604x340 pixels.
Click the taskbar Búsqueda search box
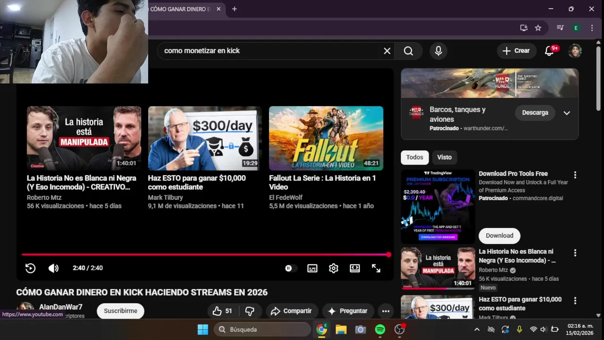(x=262, y=330)
